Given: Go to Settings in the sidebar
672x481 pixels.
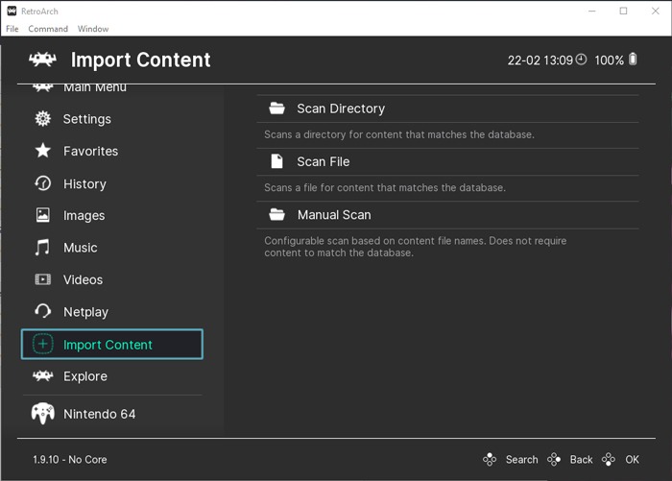Looking at the screenshot, I should [x=112, y=119].
